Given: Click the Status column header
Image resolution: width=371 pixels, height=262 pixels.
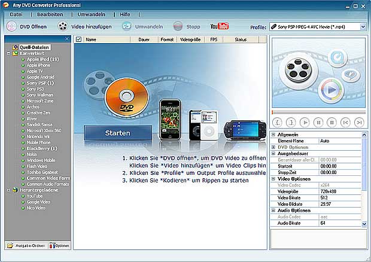Looking at the screenshot, I should tap(241, 39).
